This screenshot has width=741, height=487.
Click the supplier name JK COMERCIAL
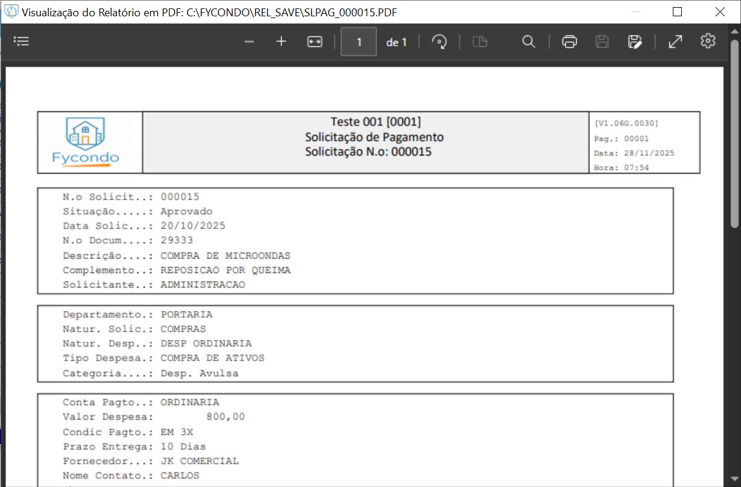(x=200, y=461)
